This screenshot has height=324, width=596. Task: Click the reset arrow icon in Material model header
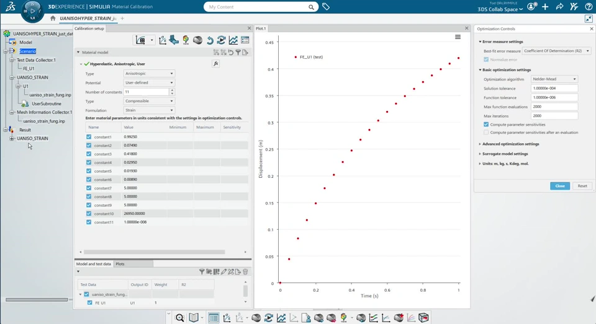coord(231,53)
